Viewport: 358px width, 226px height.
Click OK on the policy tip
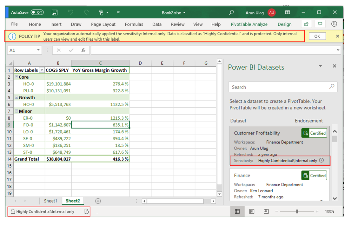coord(317,36)
